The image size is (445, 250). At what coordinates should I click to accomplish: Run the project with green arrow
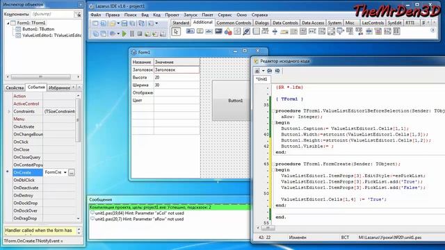[x=124, y=33]
